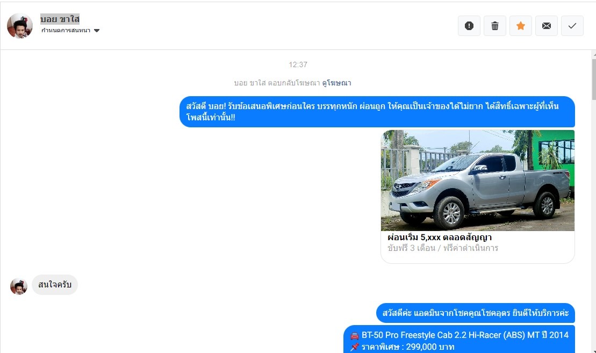Viewport: 596px width, 353px height.
Task: Mark conversation as spam with exclamation icon
Action: click(469, 26)
